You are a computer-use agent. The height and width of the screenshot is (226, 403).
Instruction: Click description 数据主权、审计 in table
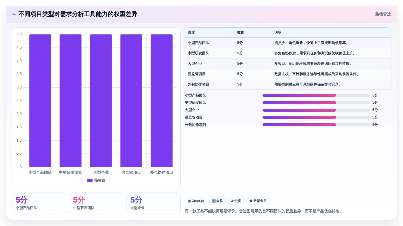click(x=317, y=74)
